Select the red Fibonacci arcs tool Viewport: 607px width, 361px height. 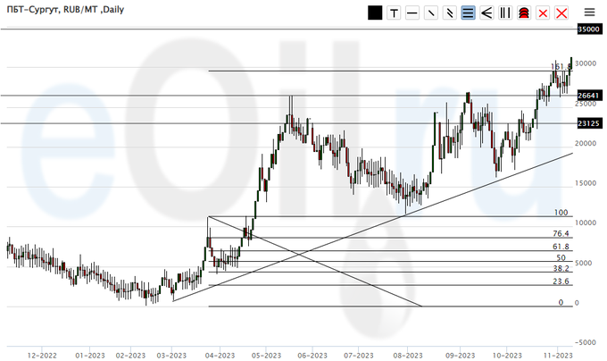coord(524,13)
